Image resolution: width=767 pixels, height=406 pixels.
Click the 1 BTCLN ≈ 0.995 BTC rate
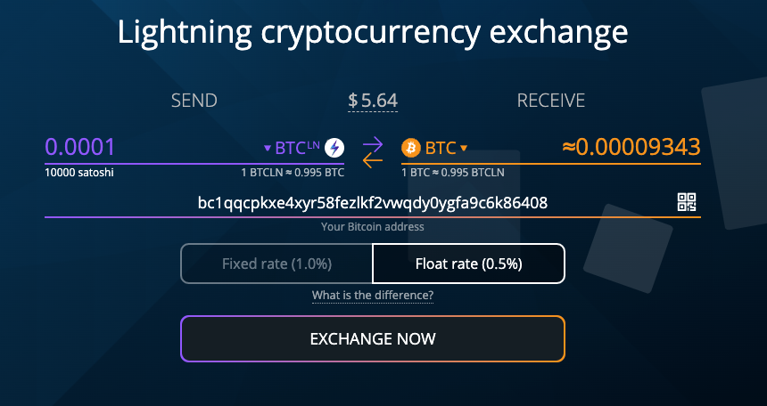click(x=293, y=173)
